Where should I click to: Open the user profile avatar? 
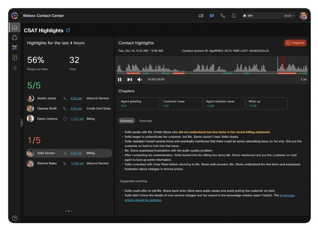click(303, 16)
